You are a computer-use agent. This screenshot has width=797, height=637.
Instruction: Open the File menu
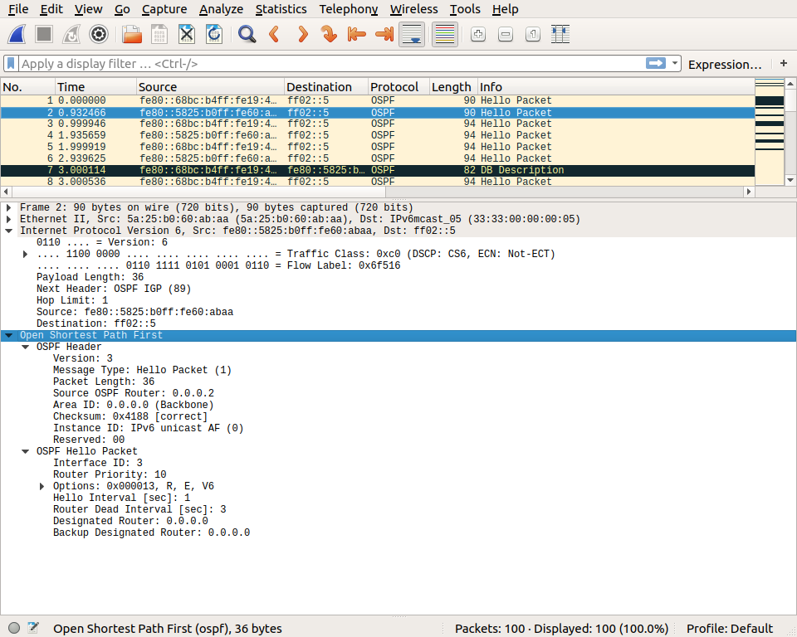tap(18, 9)
